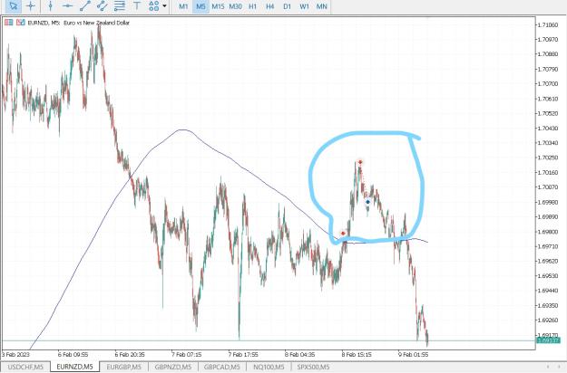
Task: Open the SPX500,M5 chart tab
Action: [x=313, y=367]
